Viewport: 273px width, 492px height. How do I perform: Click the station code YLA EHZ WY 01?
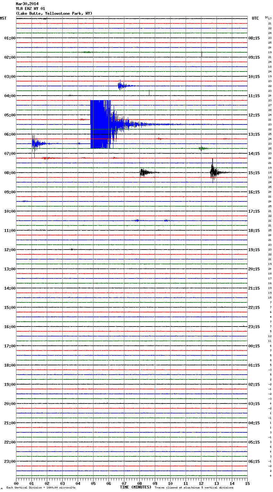point(31,9)
